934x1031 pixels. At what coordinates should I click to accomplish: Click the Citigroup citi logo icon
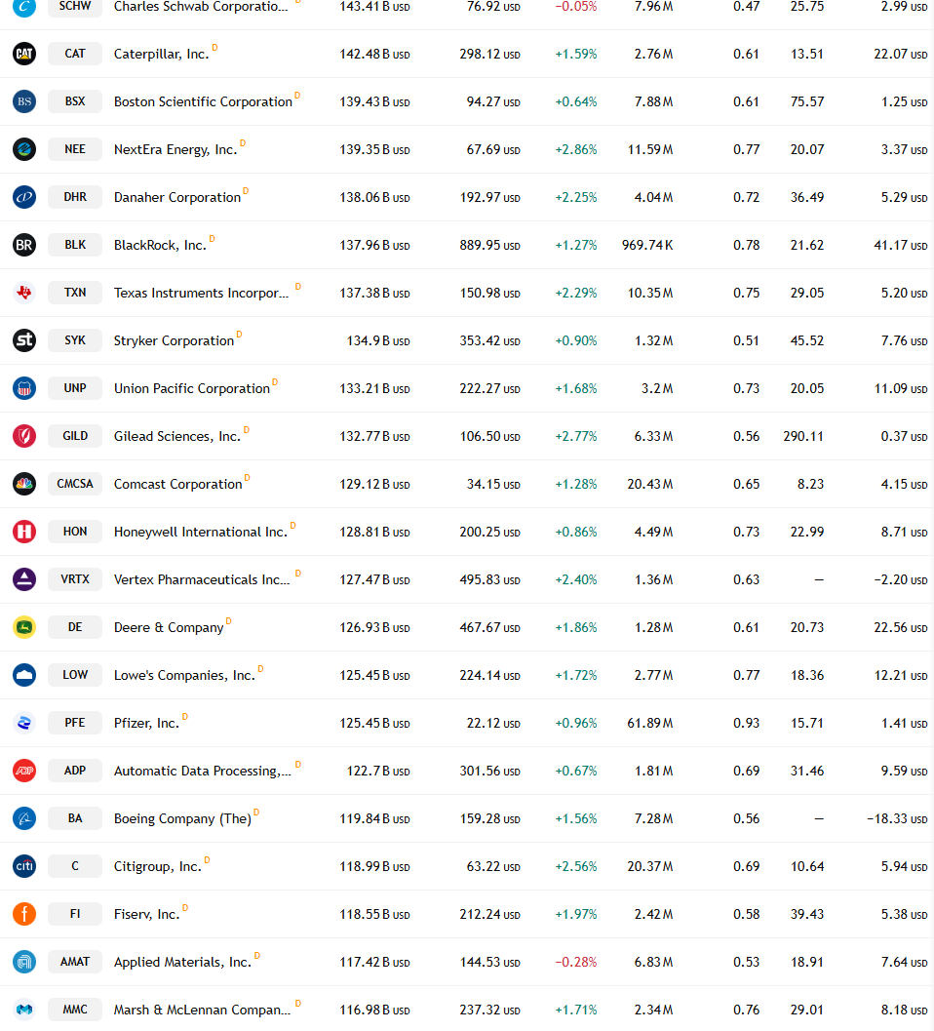pos(24,866)
